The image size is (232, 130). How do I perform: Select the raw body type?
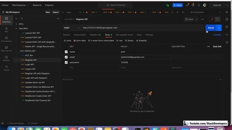(117, 40)
